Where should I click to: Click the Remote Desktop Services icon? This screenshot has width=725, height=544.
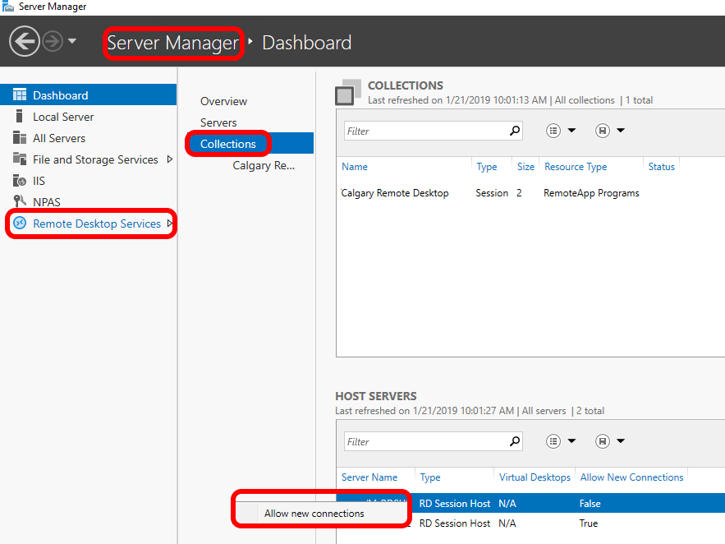(20, 224)
